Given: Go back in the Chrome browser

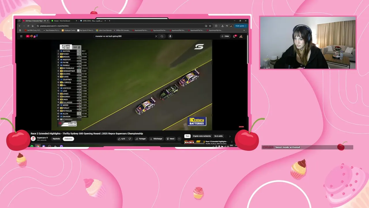Looking at the screenshot, I should pyautogui.click(x=20, y=26).
